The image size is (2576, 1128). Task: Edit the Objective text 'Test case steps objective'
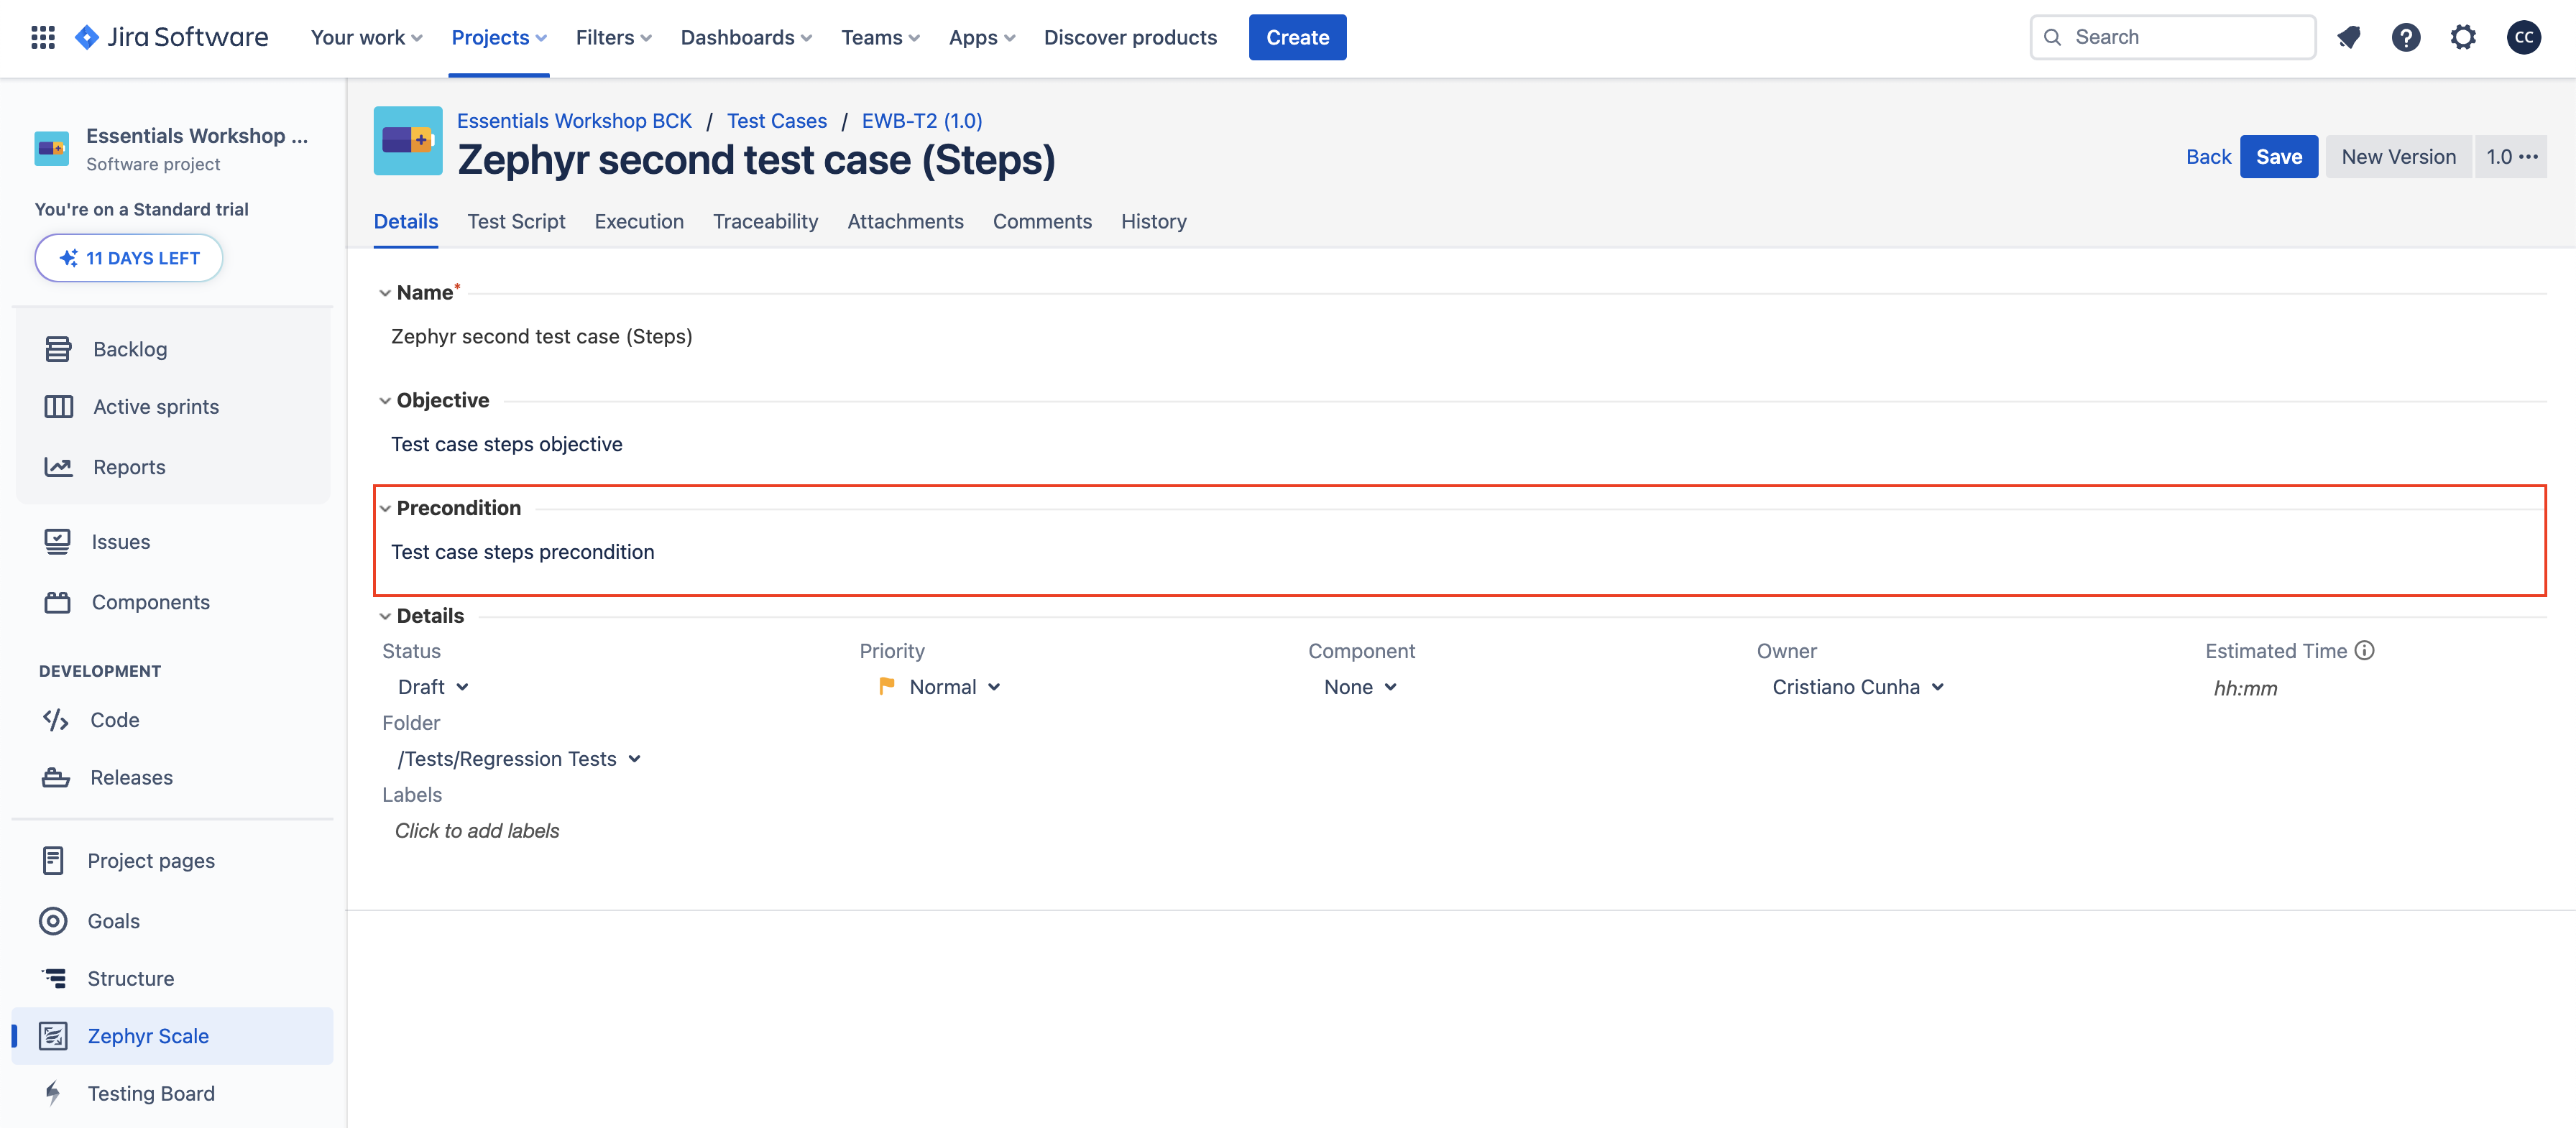(506, 444)
